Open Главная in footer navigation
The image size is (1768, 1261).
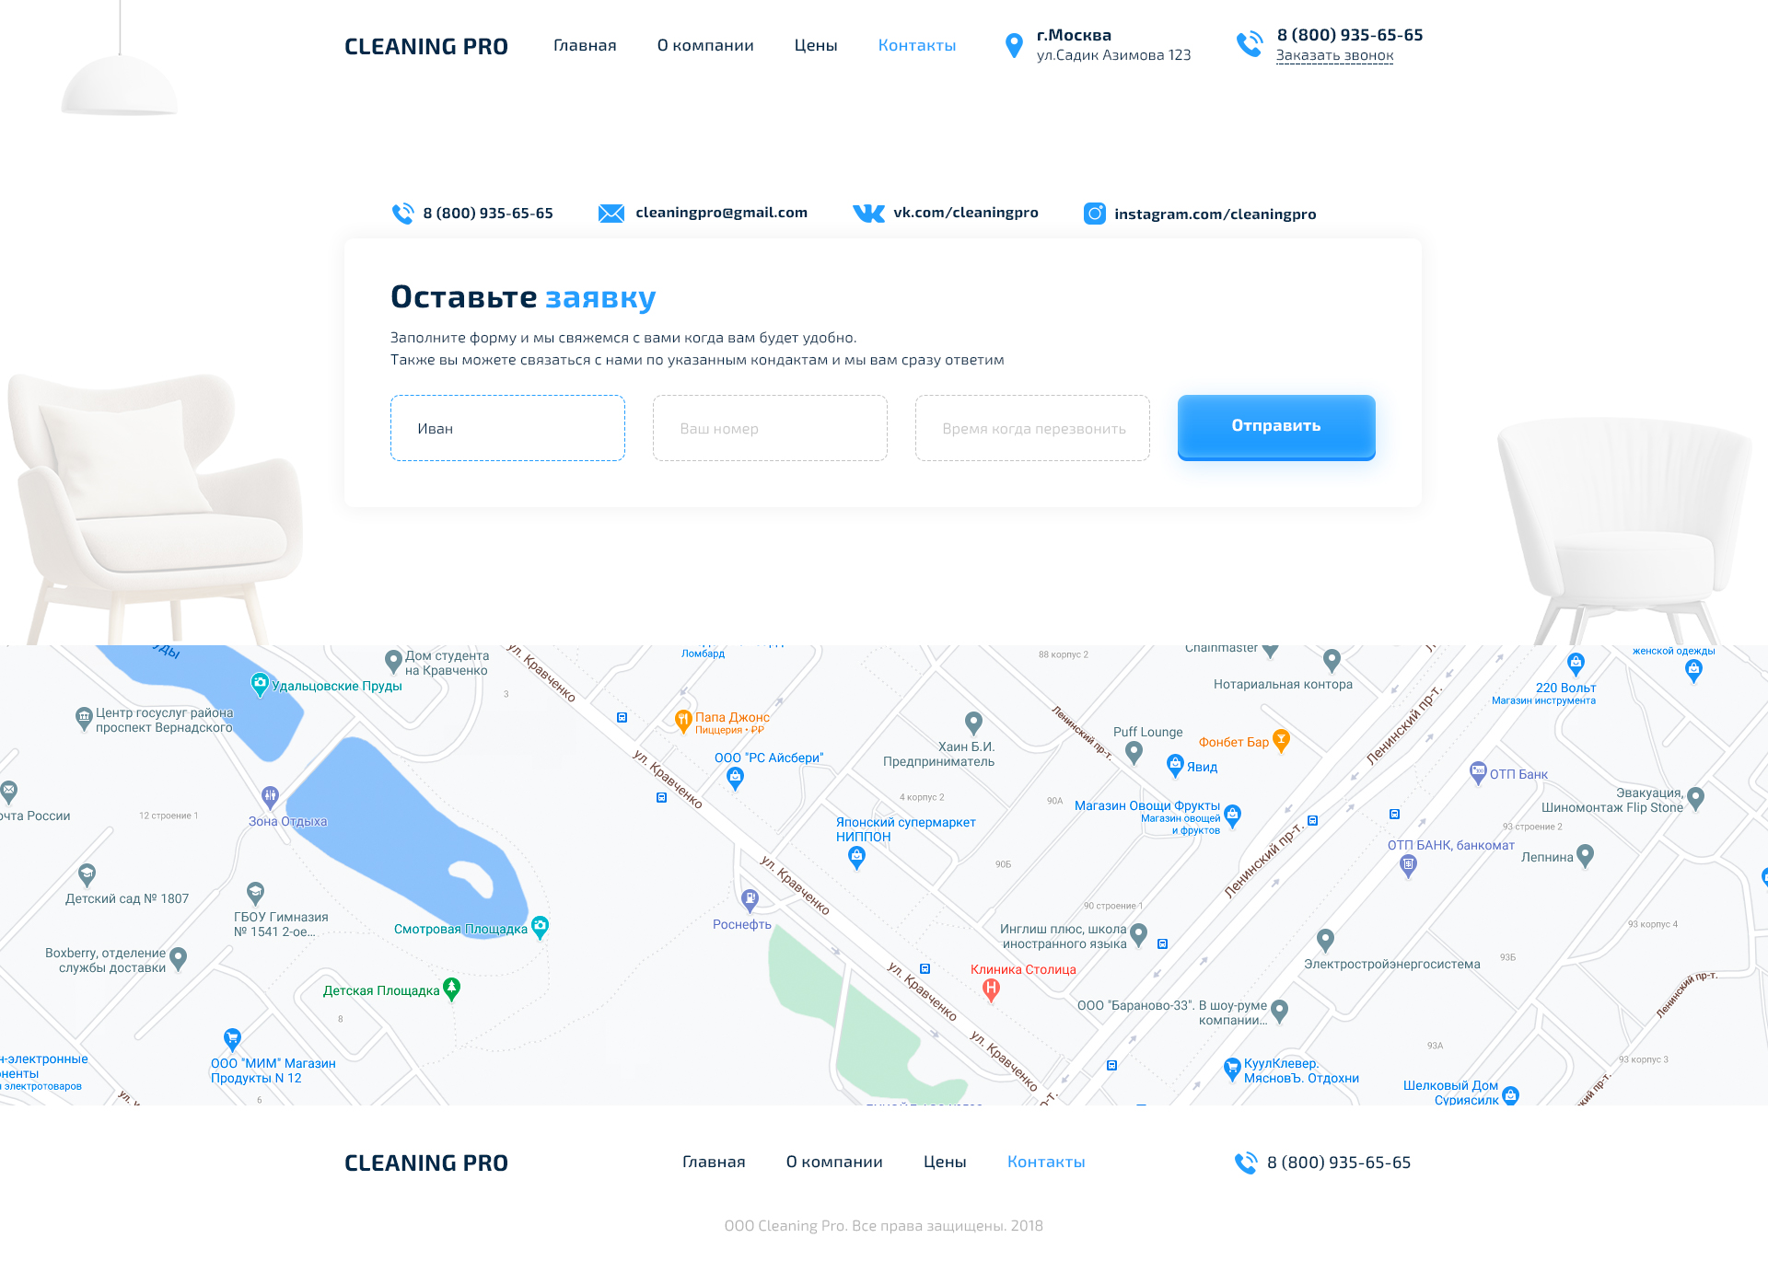pyautogui.click(x=714, y=1163)
